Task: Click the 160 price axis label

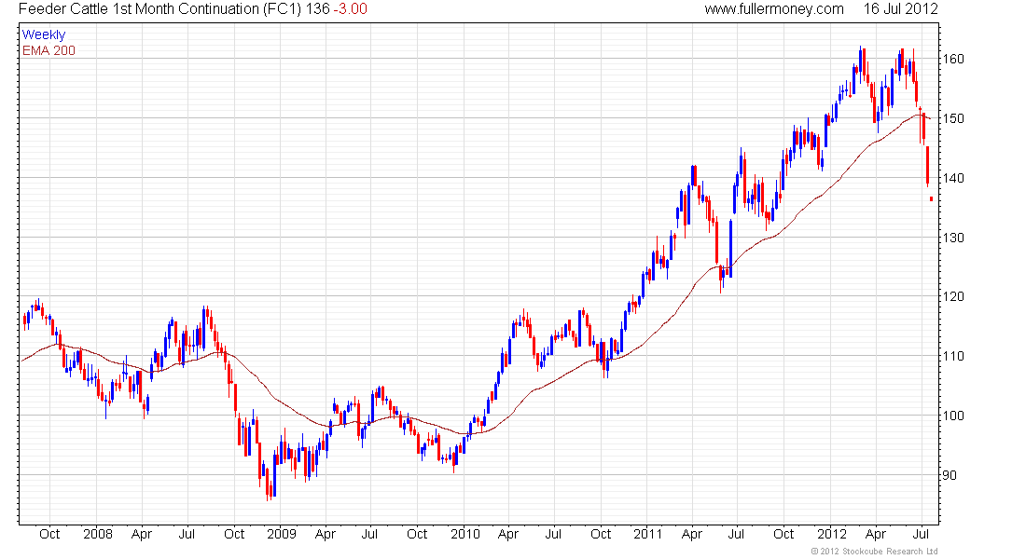Action: pos(954,59)
